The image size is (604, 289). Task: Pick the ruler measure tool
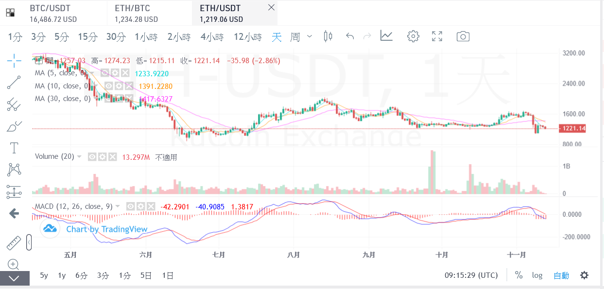pos(14,243)
